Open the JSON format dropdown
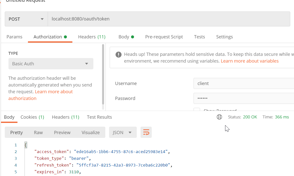Viewport: 294px width, 176px height. pos(123,132)
